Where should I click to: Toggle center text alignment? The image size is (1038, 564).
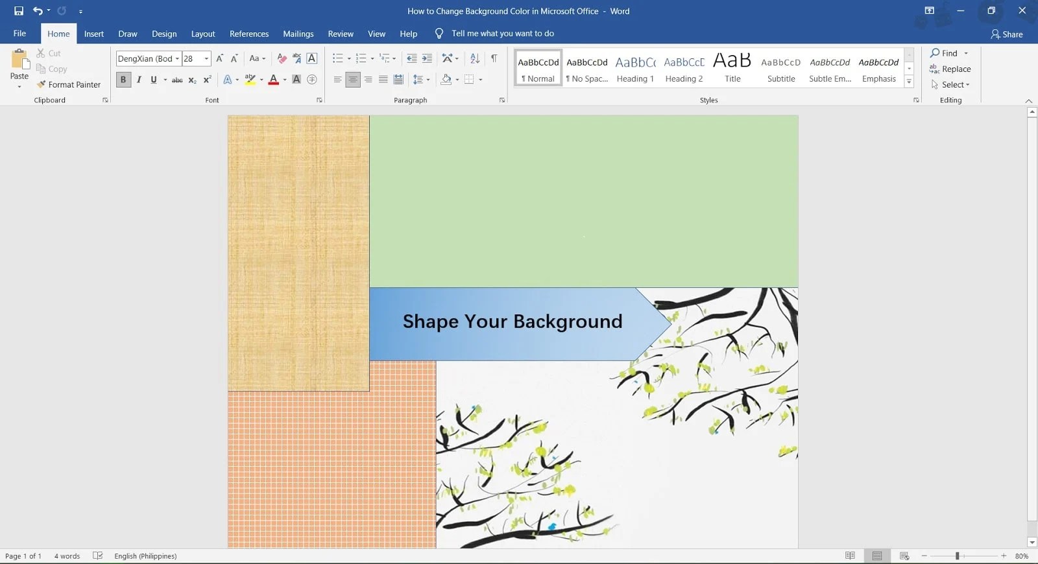pyautogui.click(x=353, y=80)
